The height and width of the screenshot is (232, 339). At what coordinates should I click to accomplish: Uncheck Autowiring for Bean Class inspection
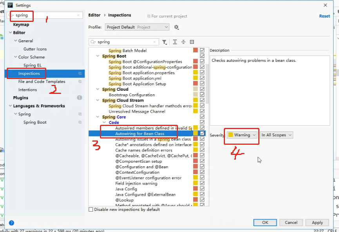tap(202, 133)
